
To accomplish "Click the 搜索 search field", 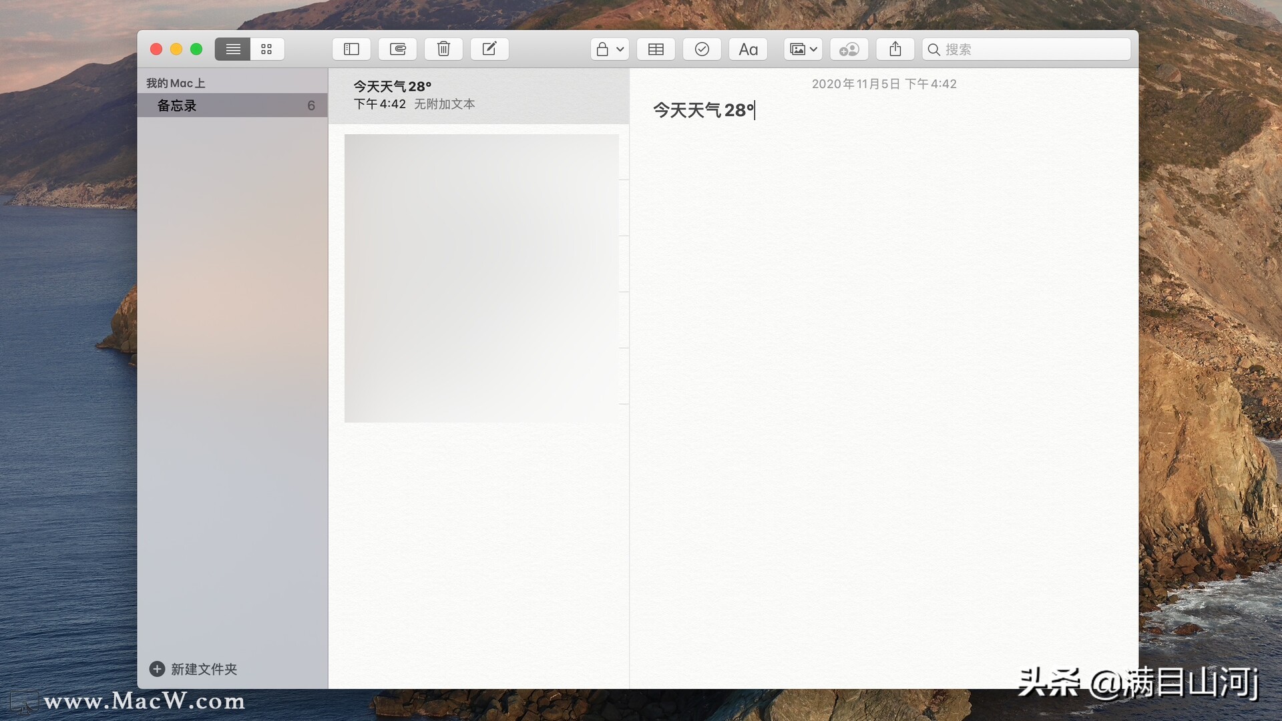I will (1026, 49).
